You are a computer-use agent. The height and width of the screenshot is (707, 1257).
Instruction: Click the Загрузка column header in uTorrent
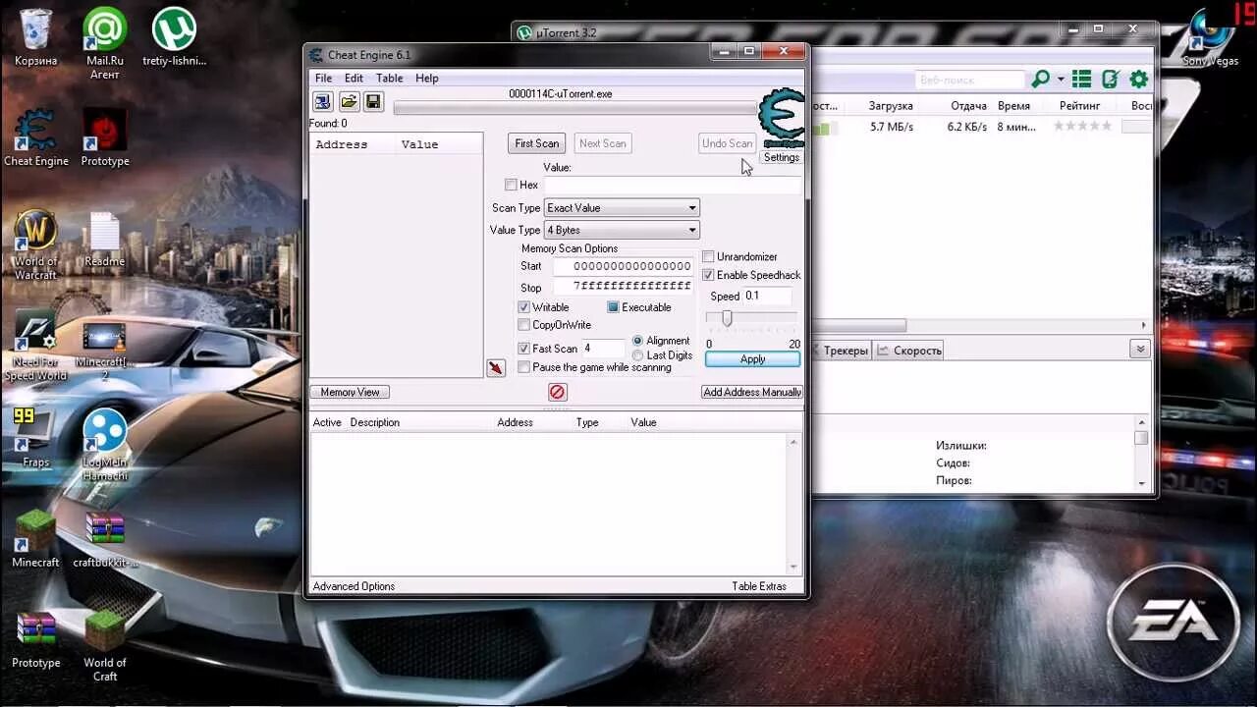pyautogui.click(x=891, y=106)
